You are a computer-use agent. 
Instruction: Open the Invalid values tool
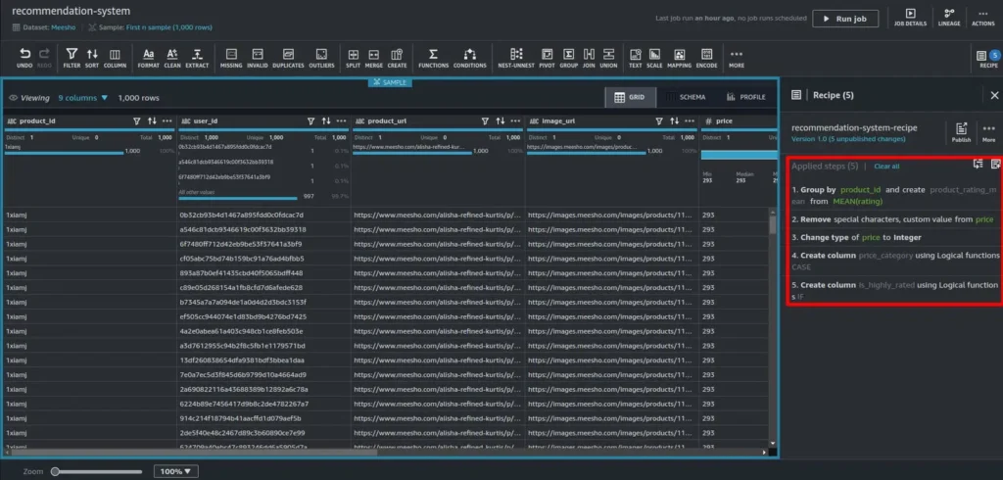click(x=258, y=58)
